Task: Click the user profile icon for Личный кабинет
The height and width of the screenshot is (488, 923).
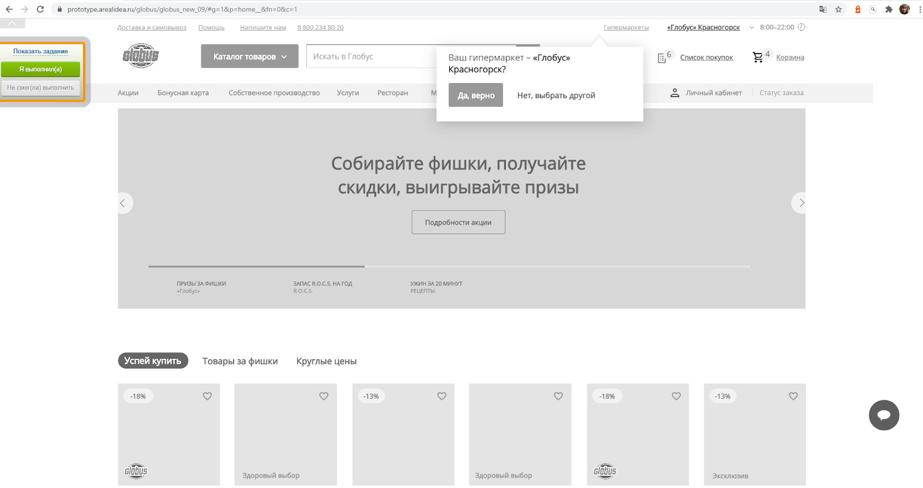Action: (x=674, y=93)
